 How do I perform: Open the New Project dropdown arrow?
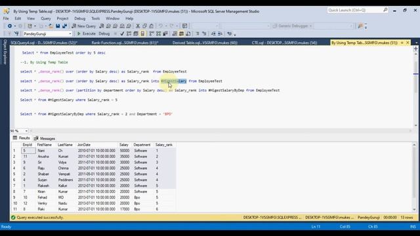pyautogui.click(x=35, y=26)
